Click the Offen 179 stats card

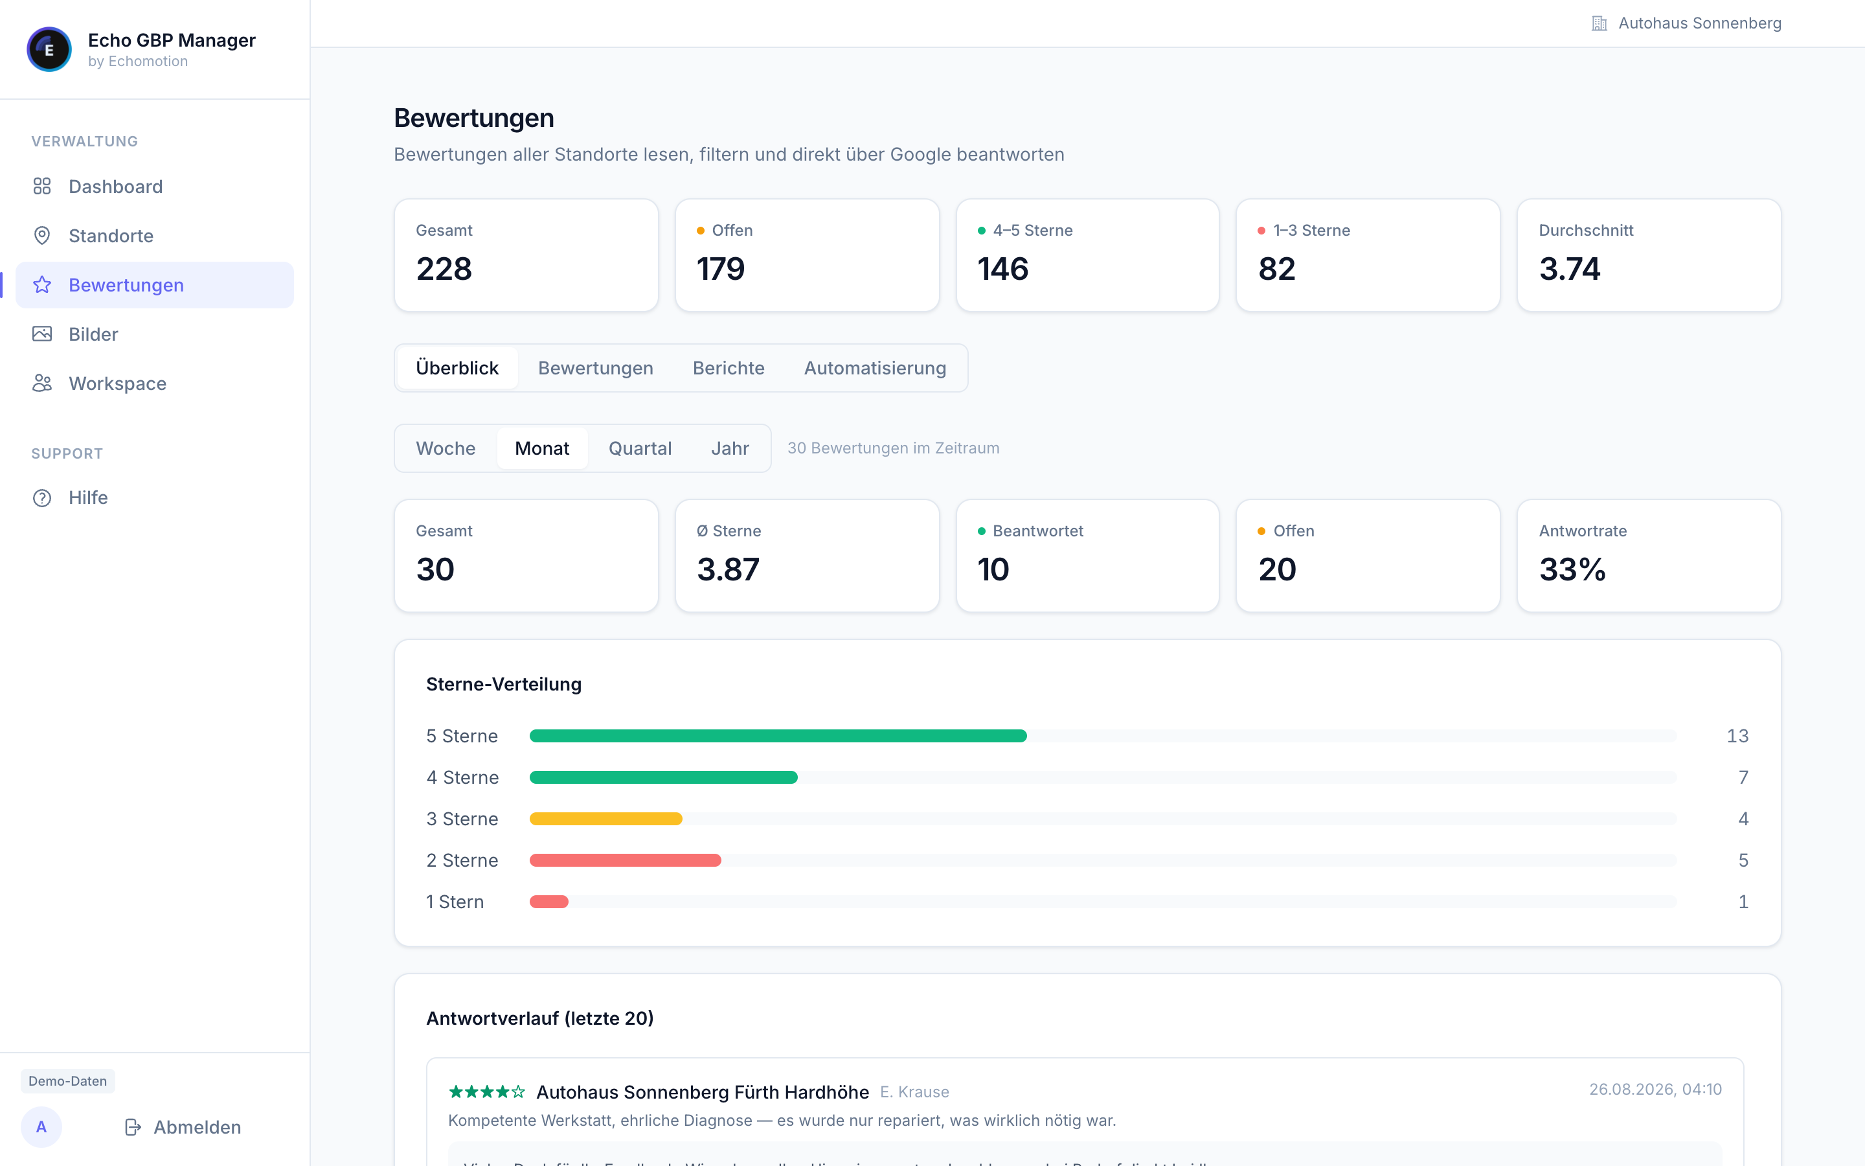coord(807,255)
